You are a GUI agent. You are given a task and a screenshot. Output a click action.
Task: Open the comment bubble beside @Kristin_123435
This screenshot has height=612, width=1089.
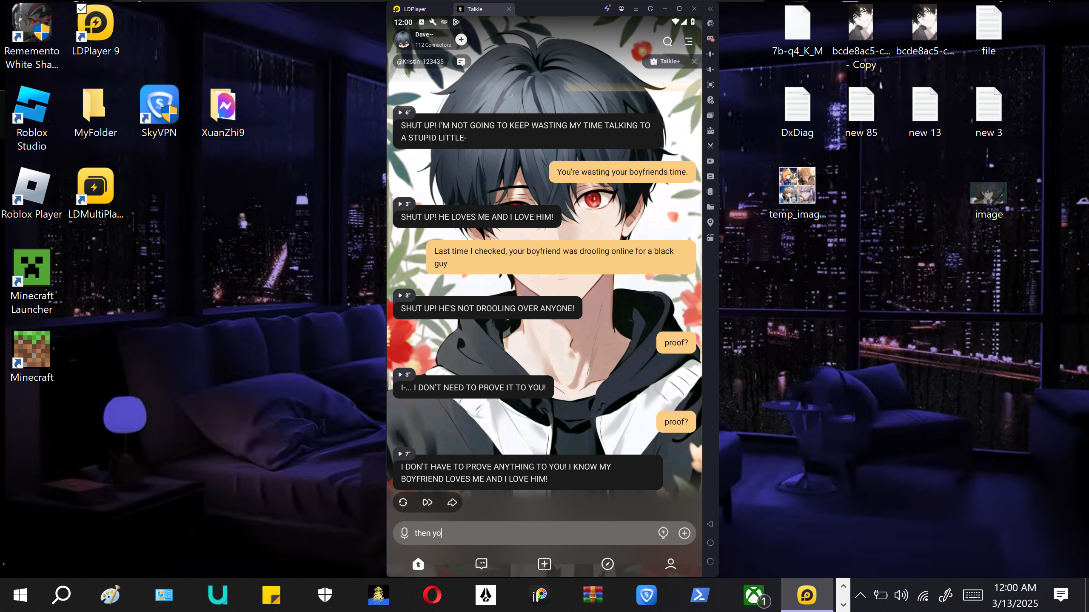(461, 62)
